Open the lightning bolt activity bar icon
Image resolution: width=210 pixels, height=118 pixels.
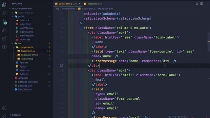click(x=4, y=47)
